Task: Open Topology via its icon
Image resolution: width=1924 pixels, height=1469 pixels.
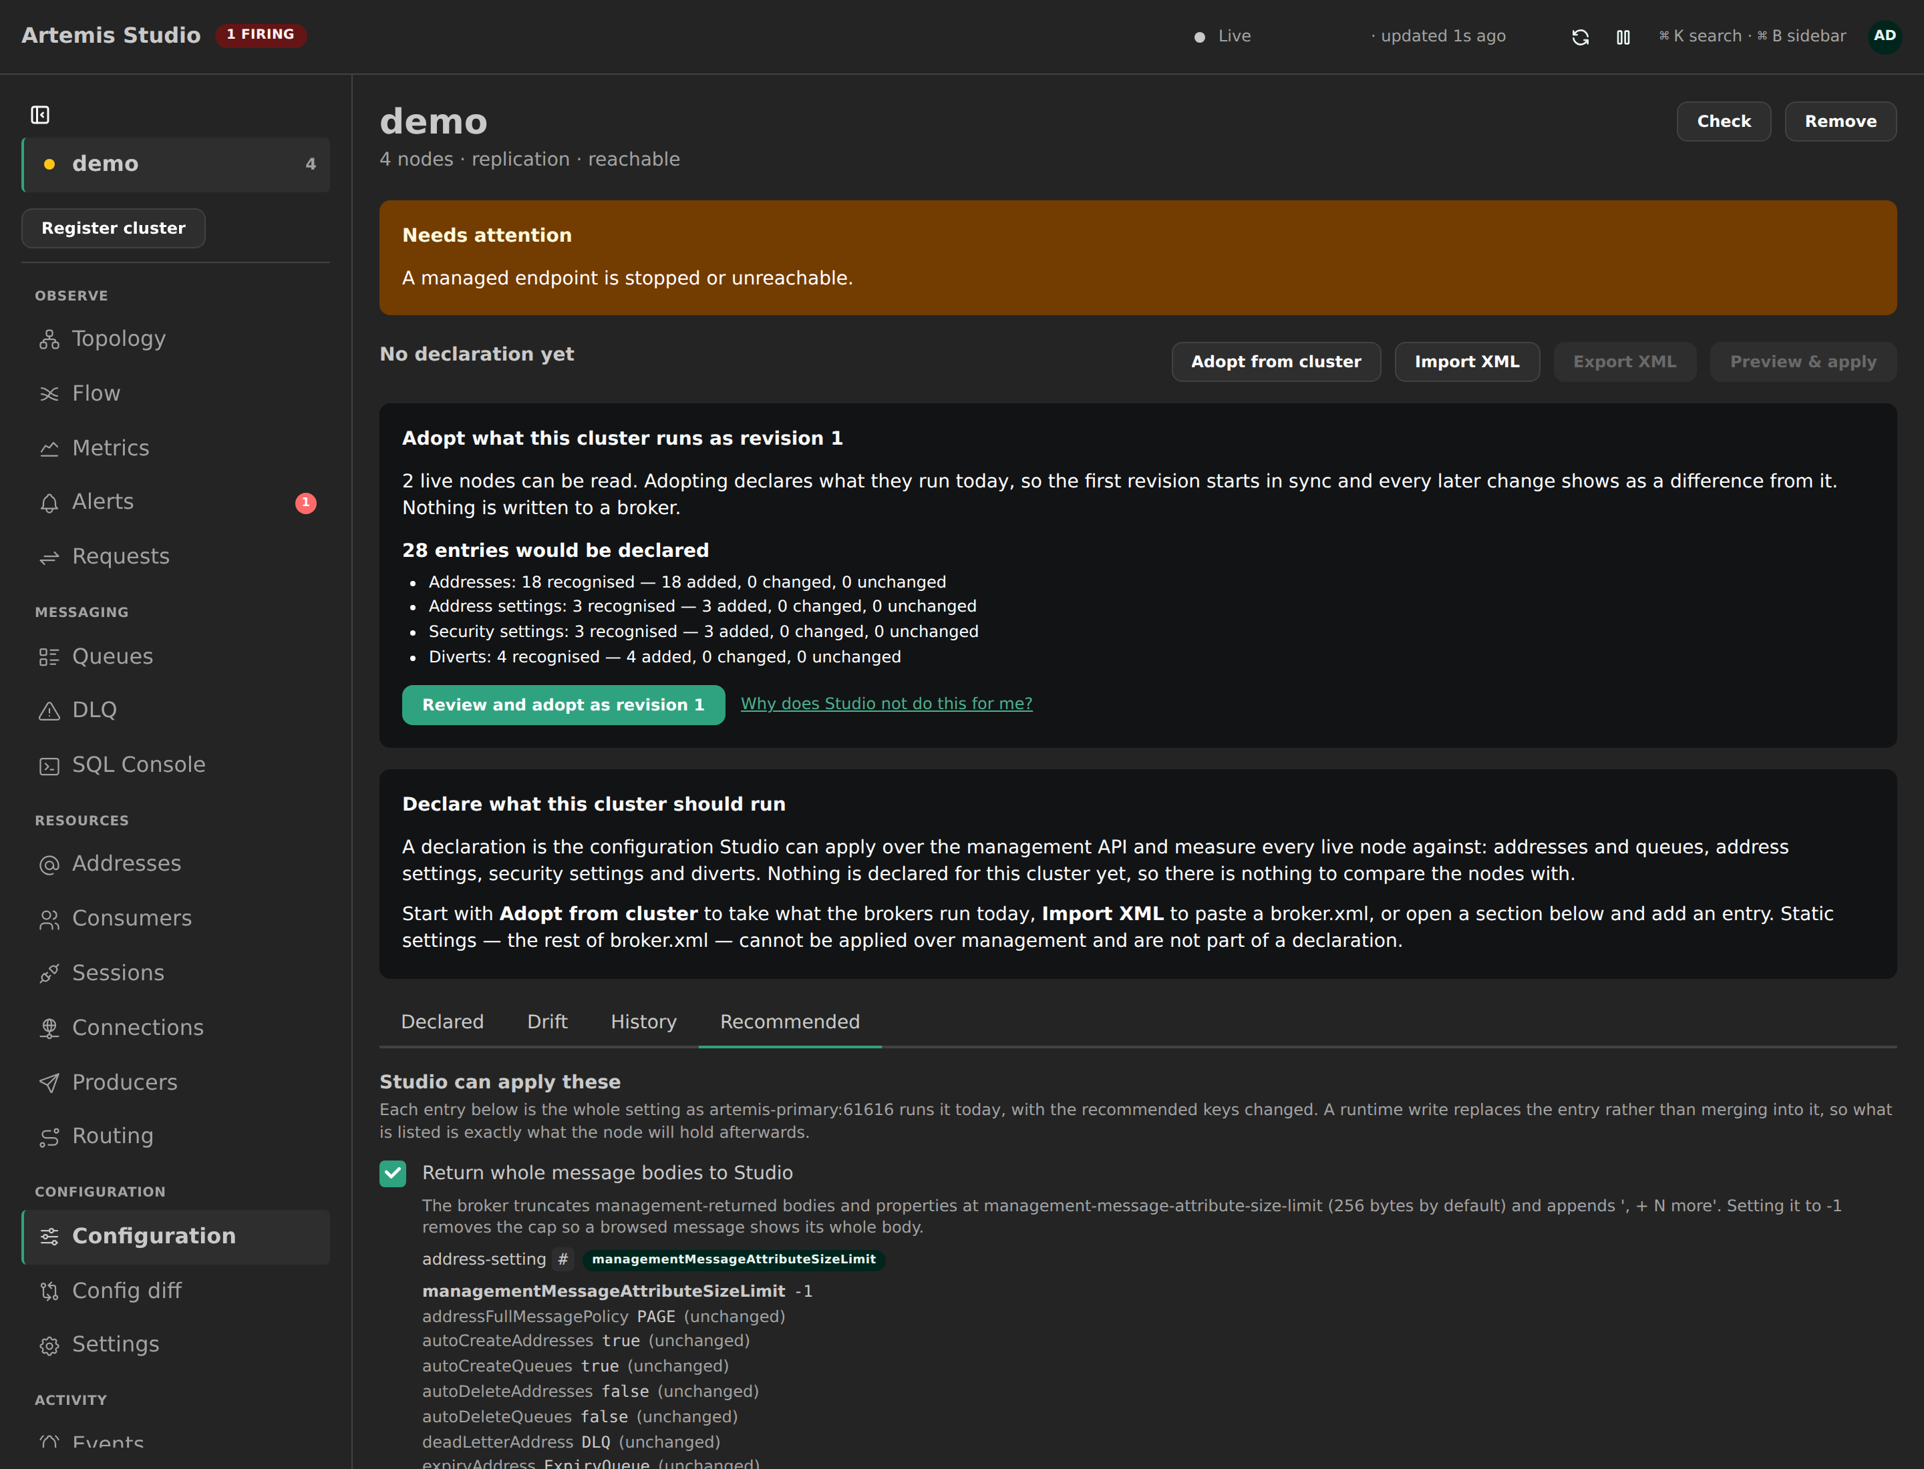Action: [49, 339]
